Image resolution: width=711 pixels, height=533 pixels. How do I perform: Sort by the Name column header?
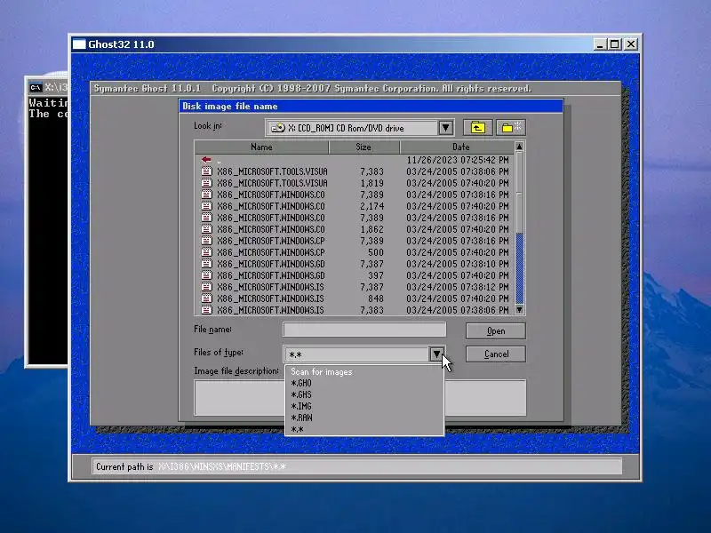pyautogui.click(x=261, y=147)
